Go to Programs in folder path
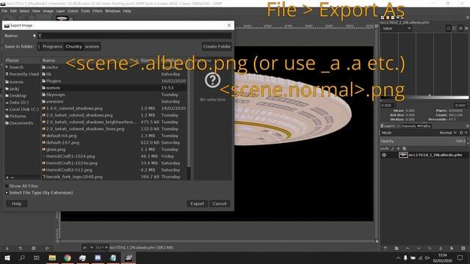Screen dimensions: 470x264 52,46
